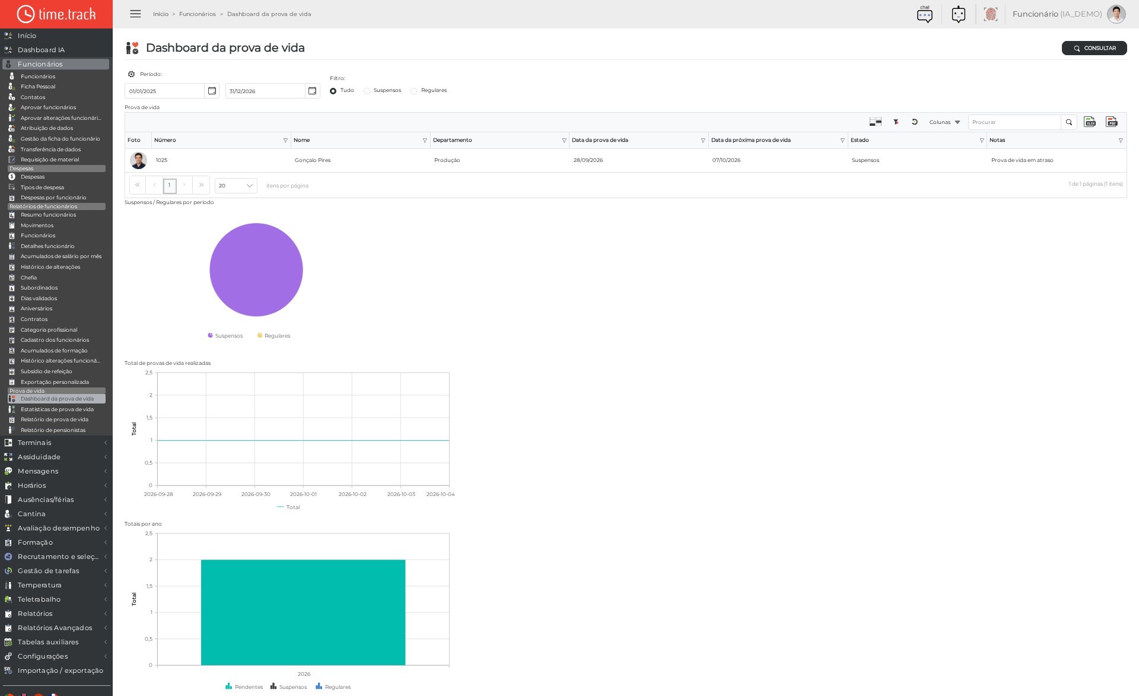The image size is (1139, 696).
Task: Filter the Notas column
Action: point(1121,141)
